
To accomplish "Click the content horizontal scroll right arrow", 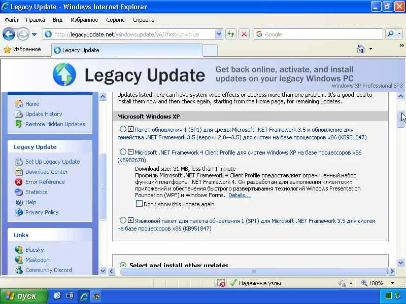I will 392,271.
